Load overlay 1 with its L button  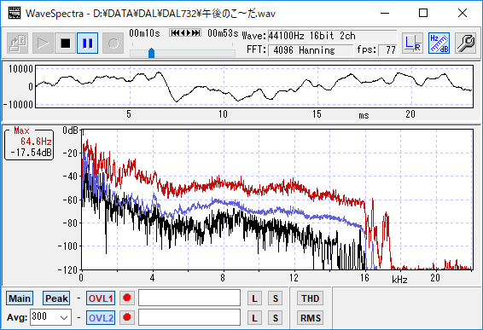pos(254,298)
